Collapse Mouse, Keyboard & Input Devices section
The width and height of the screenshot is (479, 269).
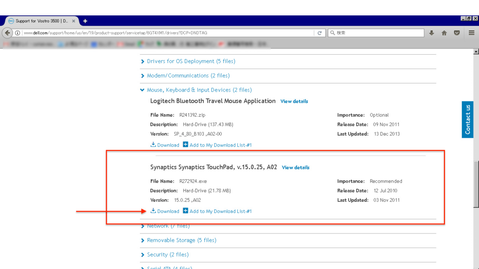pos(199,90)
